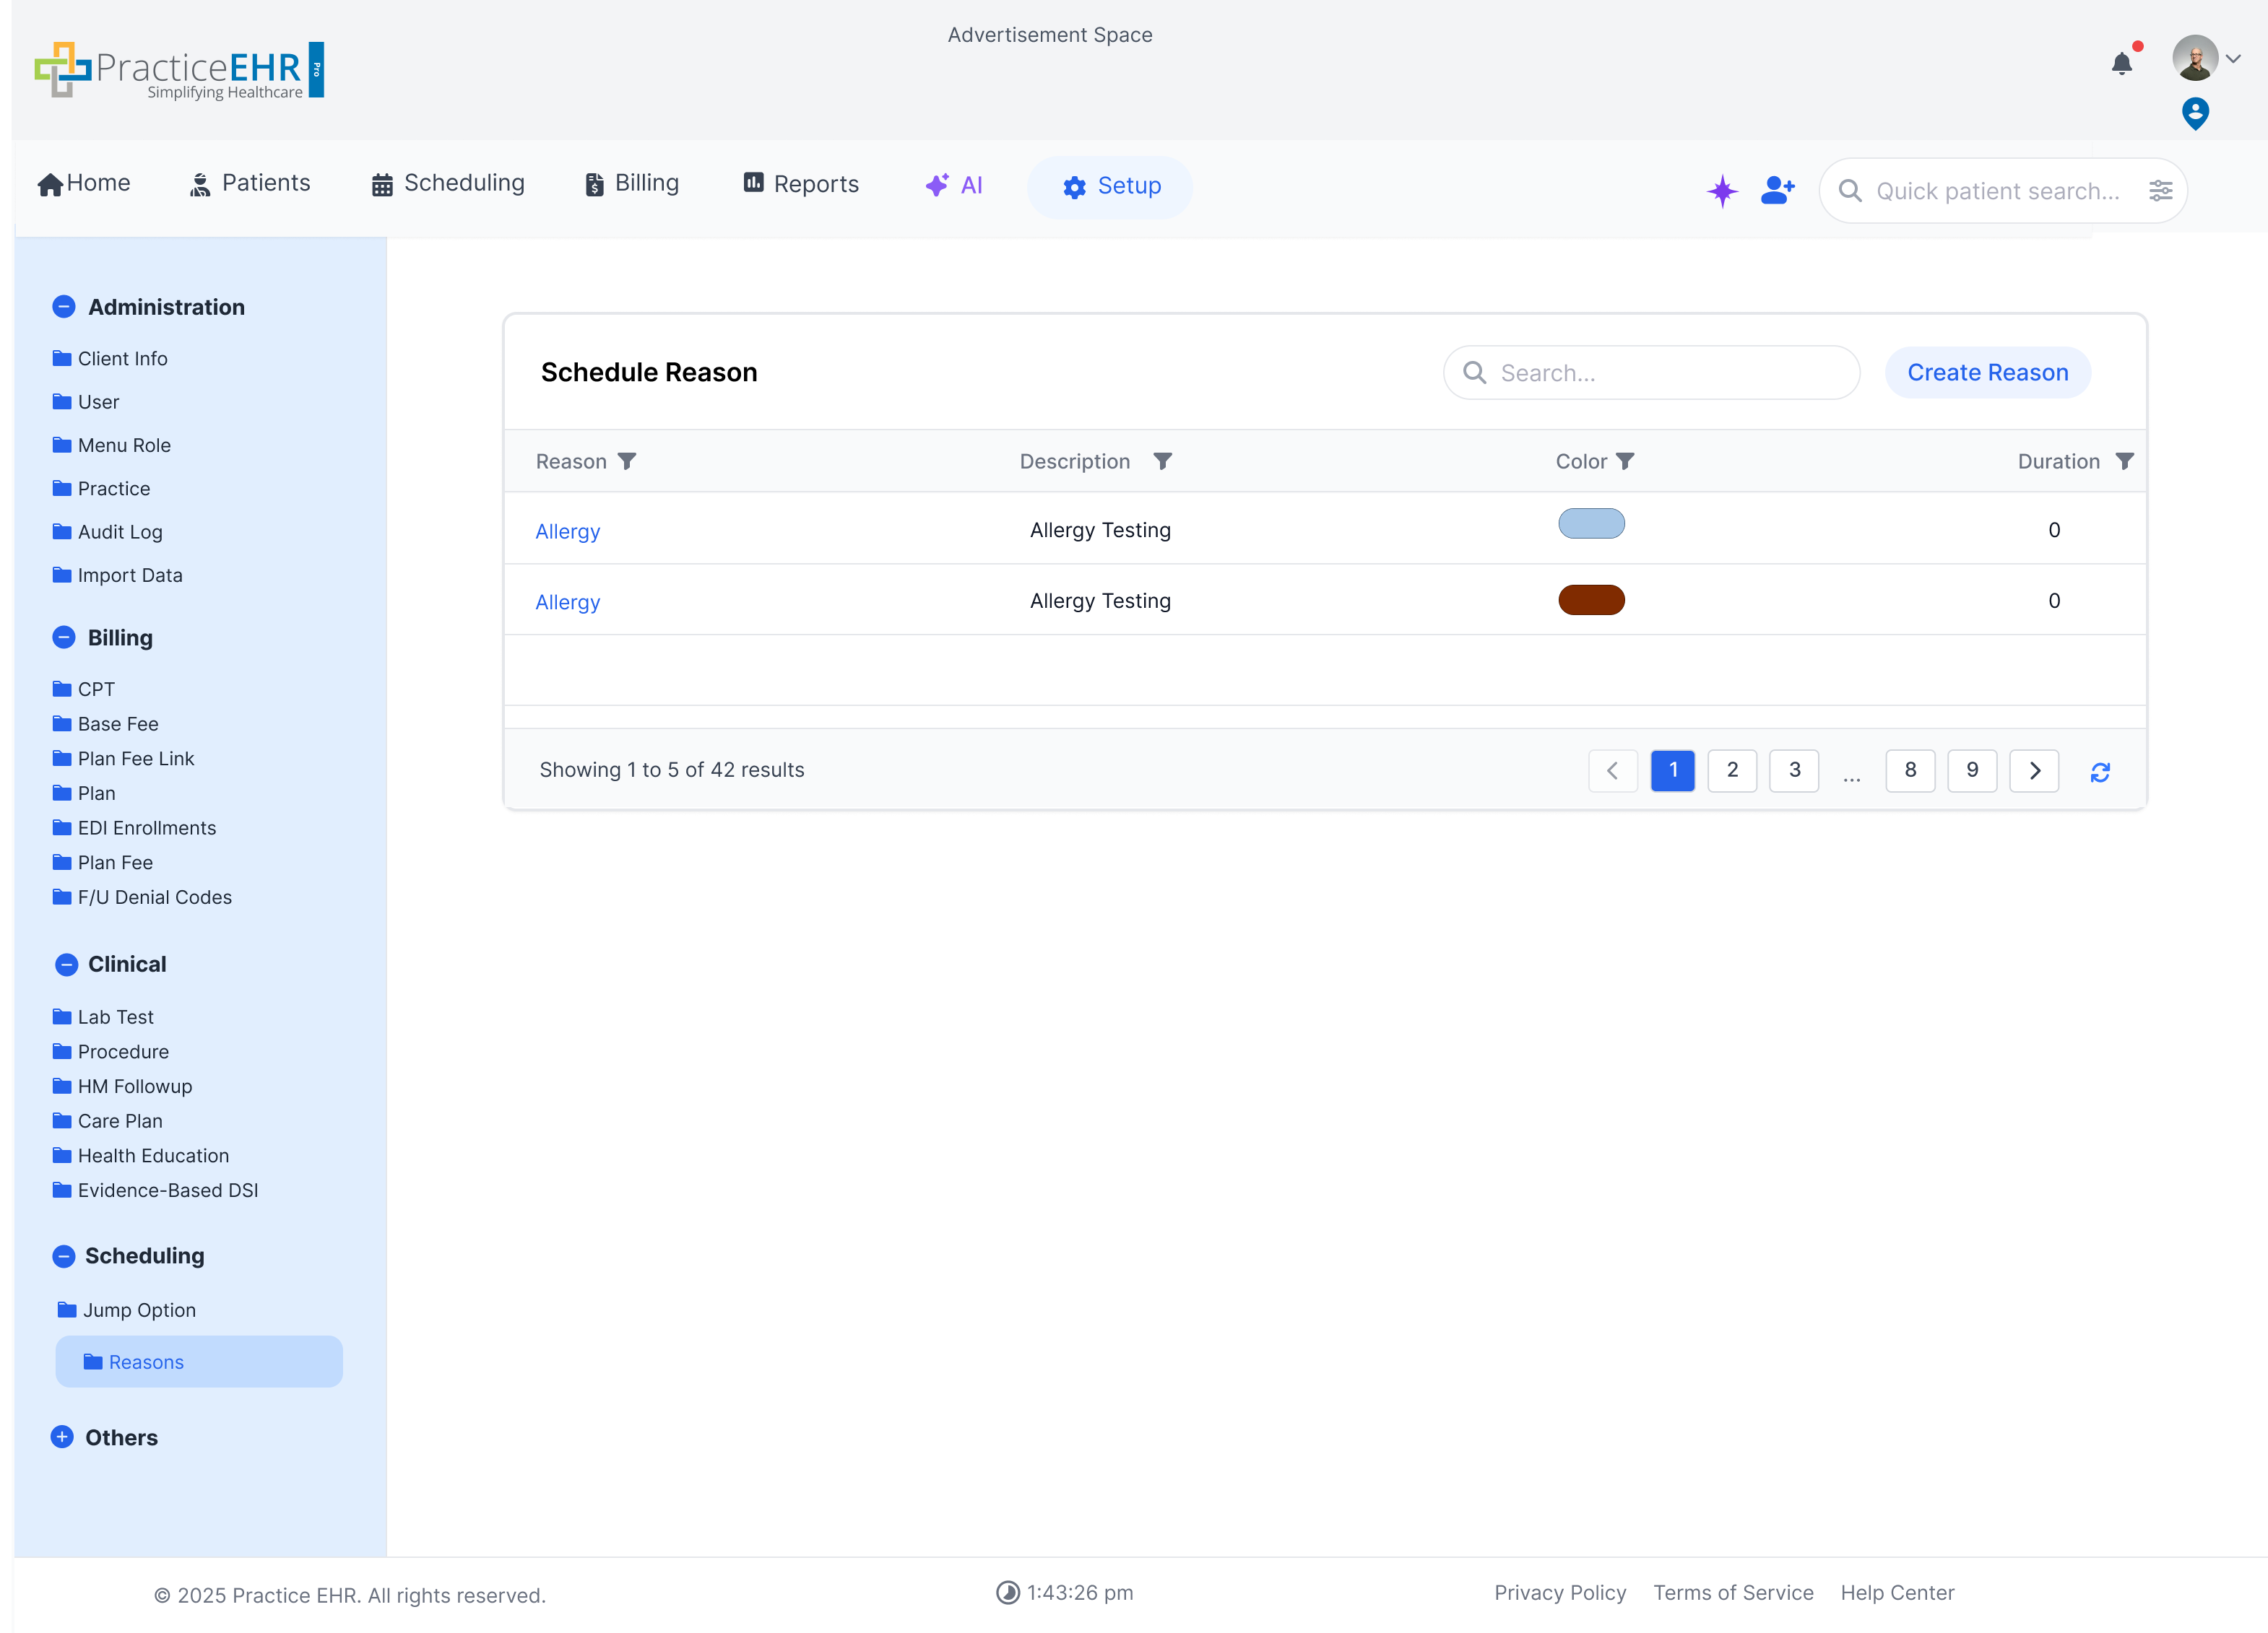Click the Duration column filter icon

tap(2125, 461)
